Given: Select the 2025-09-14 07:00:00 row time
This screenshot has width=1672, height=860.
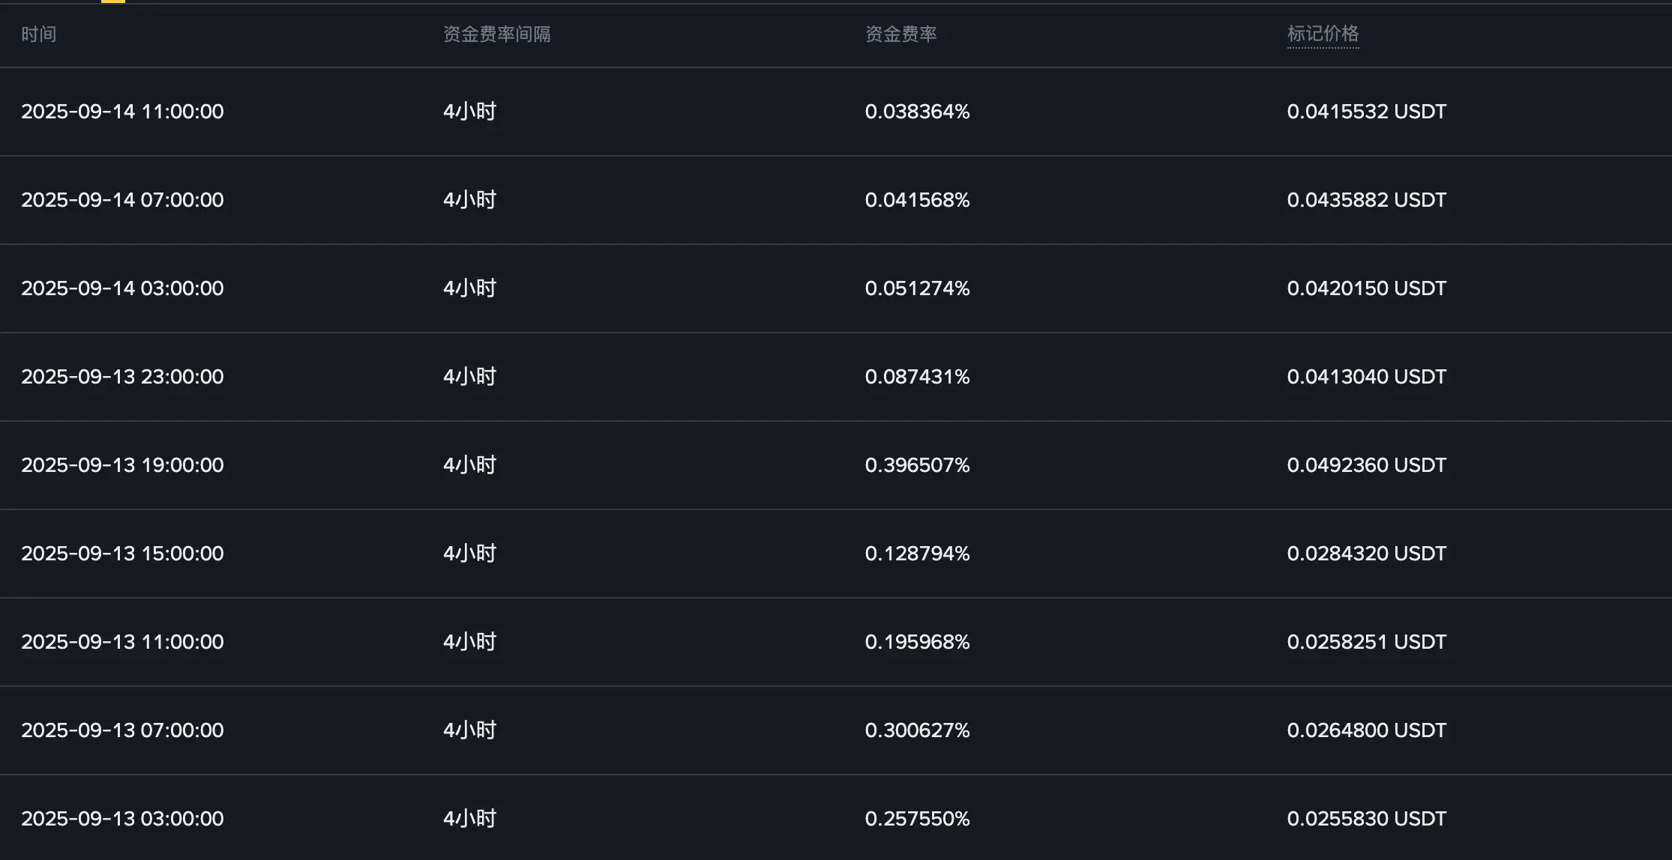Looking at the screenshot, I should pyautogui.click(x=122, y=200).
